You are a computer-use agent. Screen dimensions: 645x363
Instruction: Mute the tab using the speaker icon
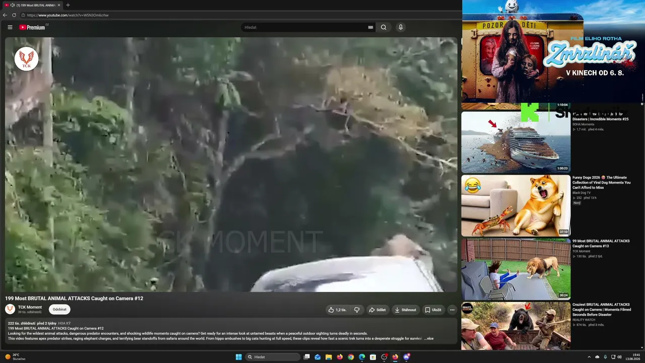pos(12,5)
